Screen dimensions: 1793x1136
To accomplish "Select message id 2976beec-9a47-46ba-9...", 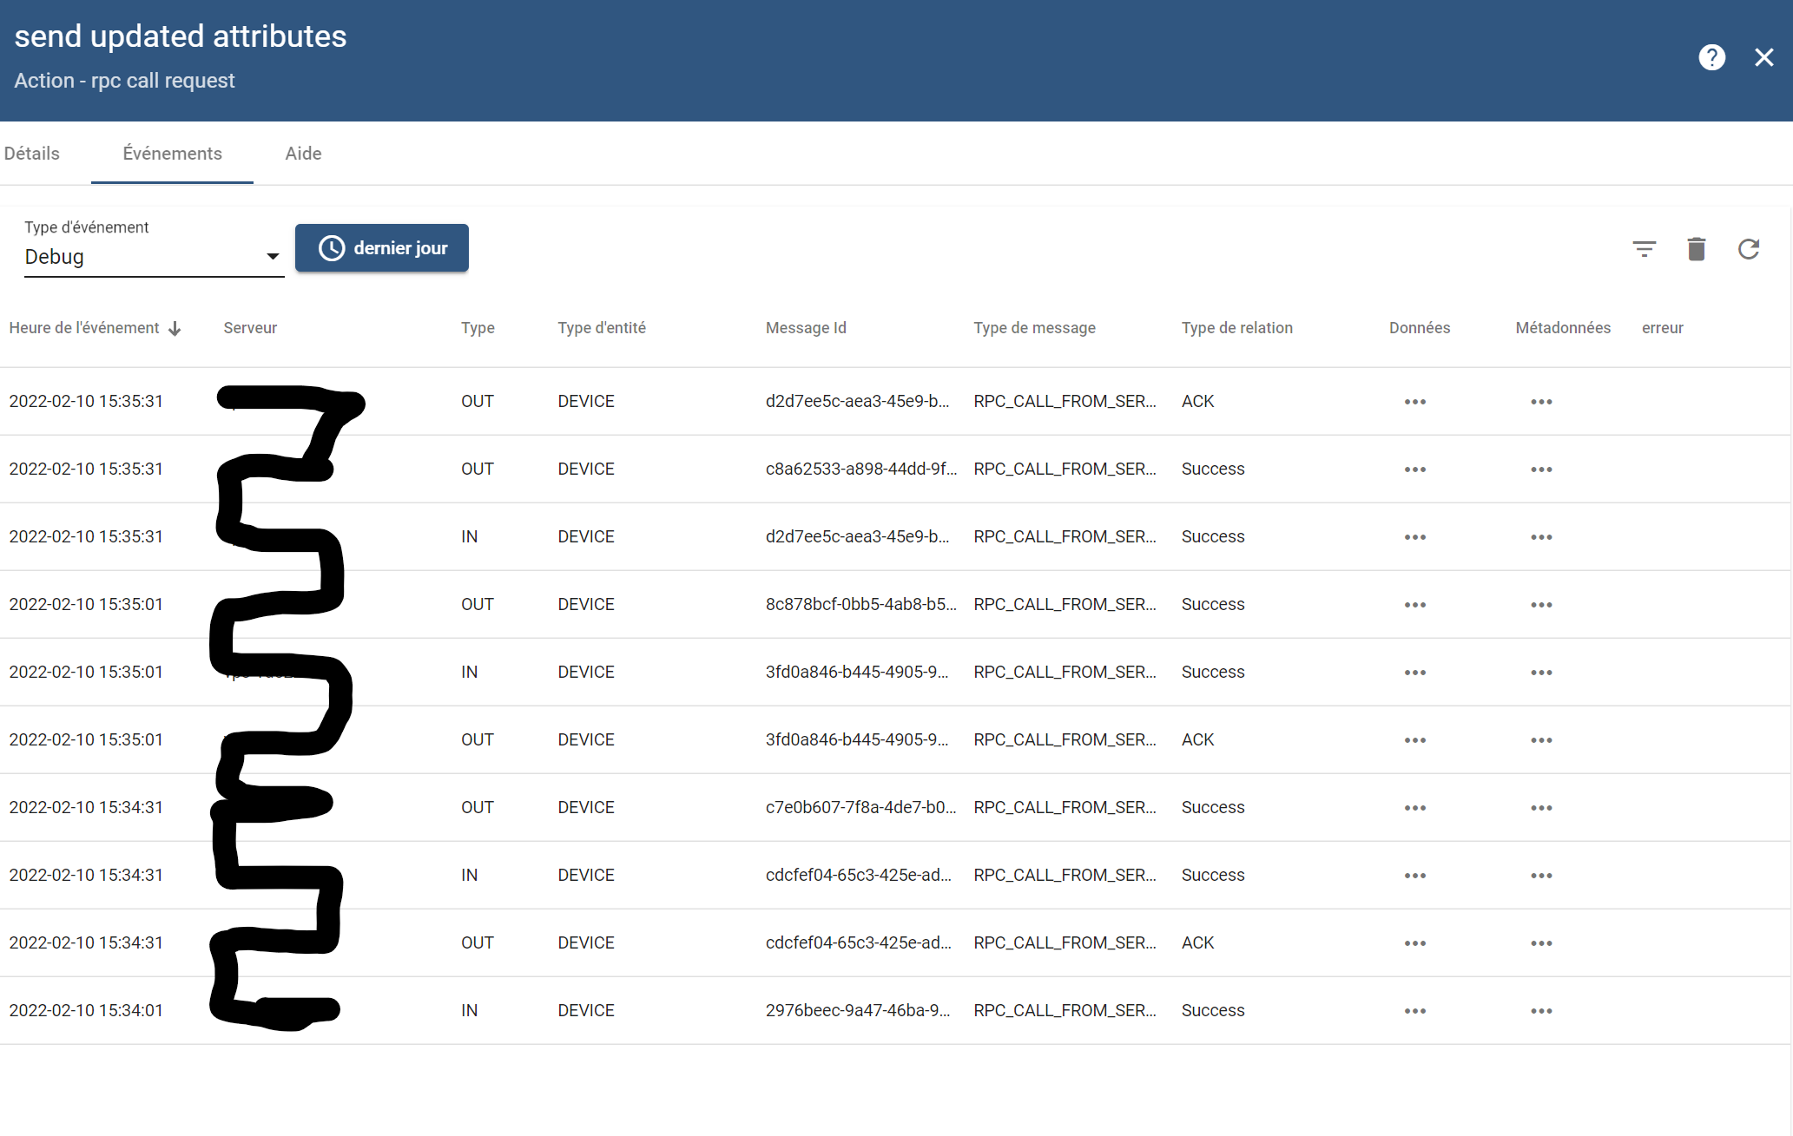I will pyautogui.click(x=858, y=1011).
